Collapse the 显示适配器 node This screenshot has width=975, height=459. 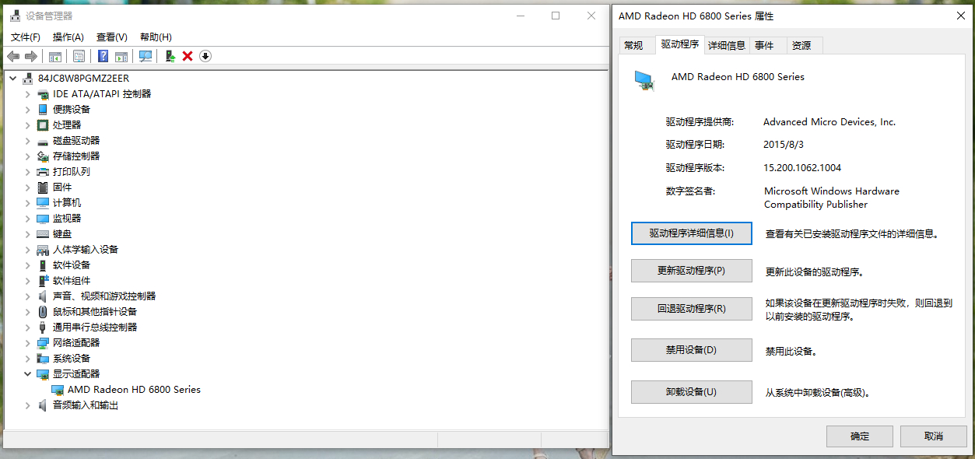[x=27, y=374]
